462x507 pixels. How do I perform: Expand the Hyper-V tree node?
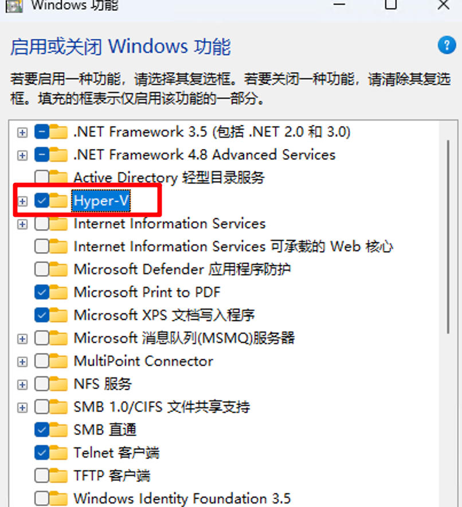click(x=22, y=201)
